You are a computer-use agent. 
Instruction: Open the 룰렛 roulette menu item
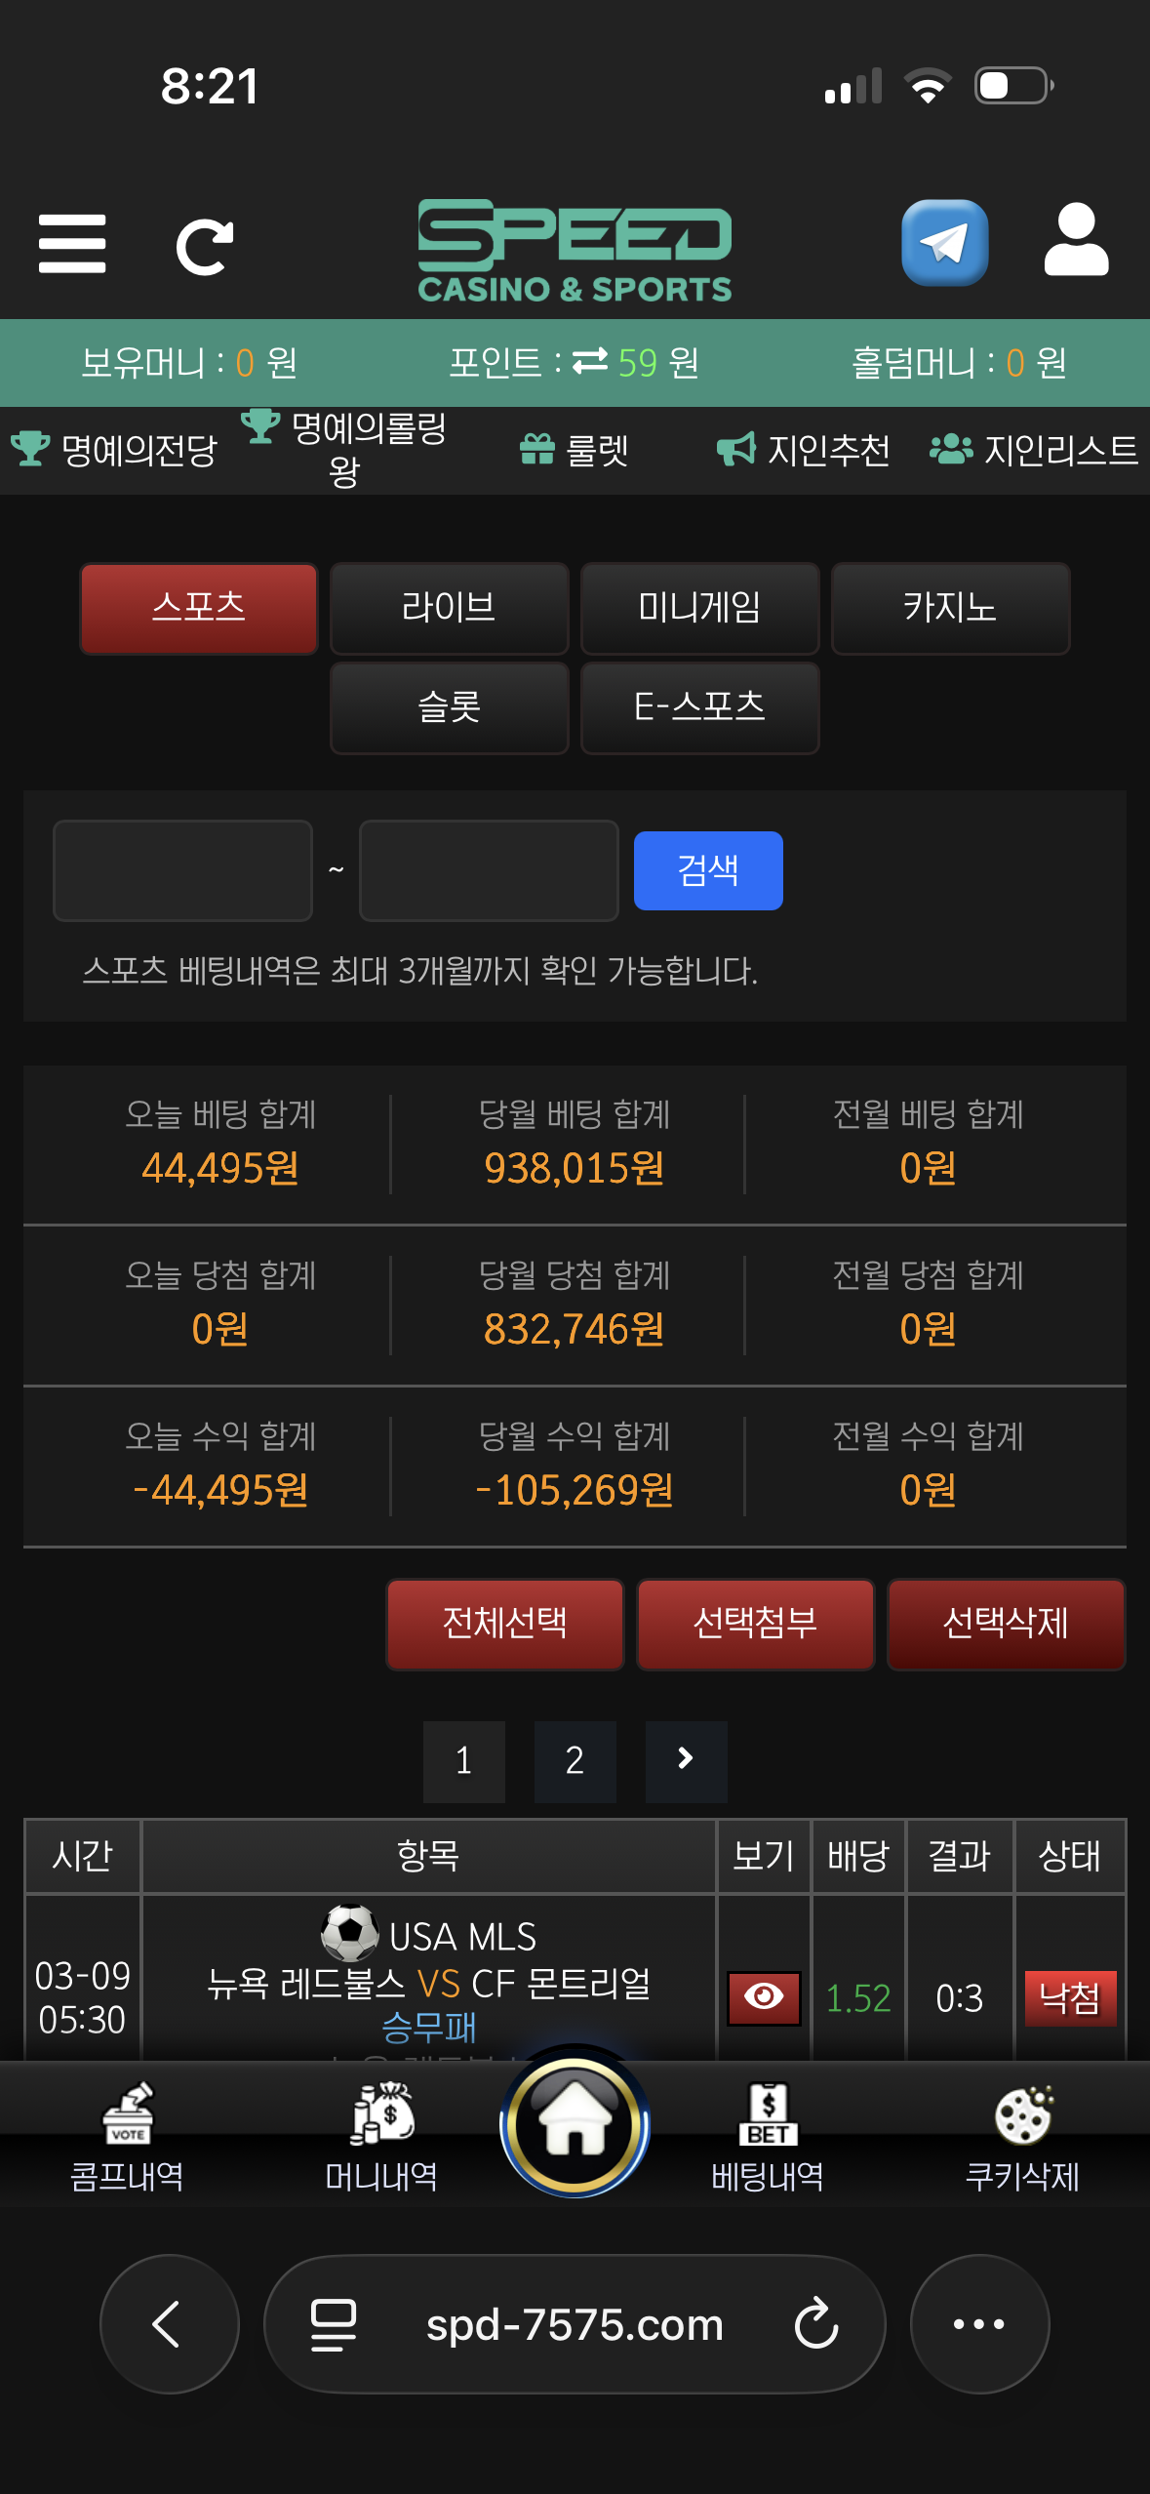(575, 450)
